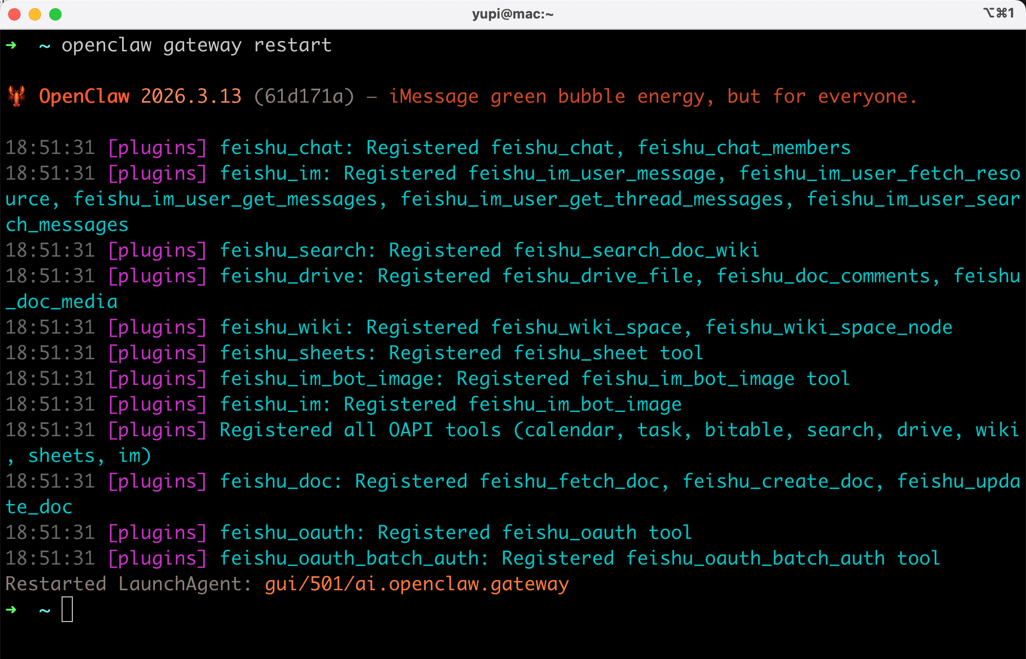
Task: Click the feishu_oauth_batch_auth tool text at line end
Action: pyautogui.click(x=783, y=558)
